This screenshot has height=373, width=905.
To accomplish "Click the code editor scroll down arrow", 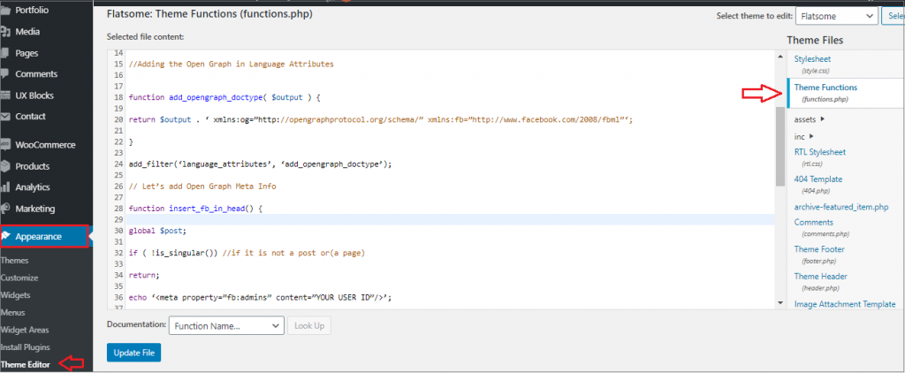I will tap(780, 303).
